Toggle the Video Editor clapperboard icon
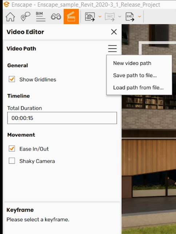 coord(71,16)
